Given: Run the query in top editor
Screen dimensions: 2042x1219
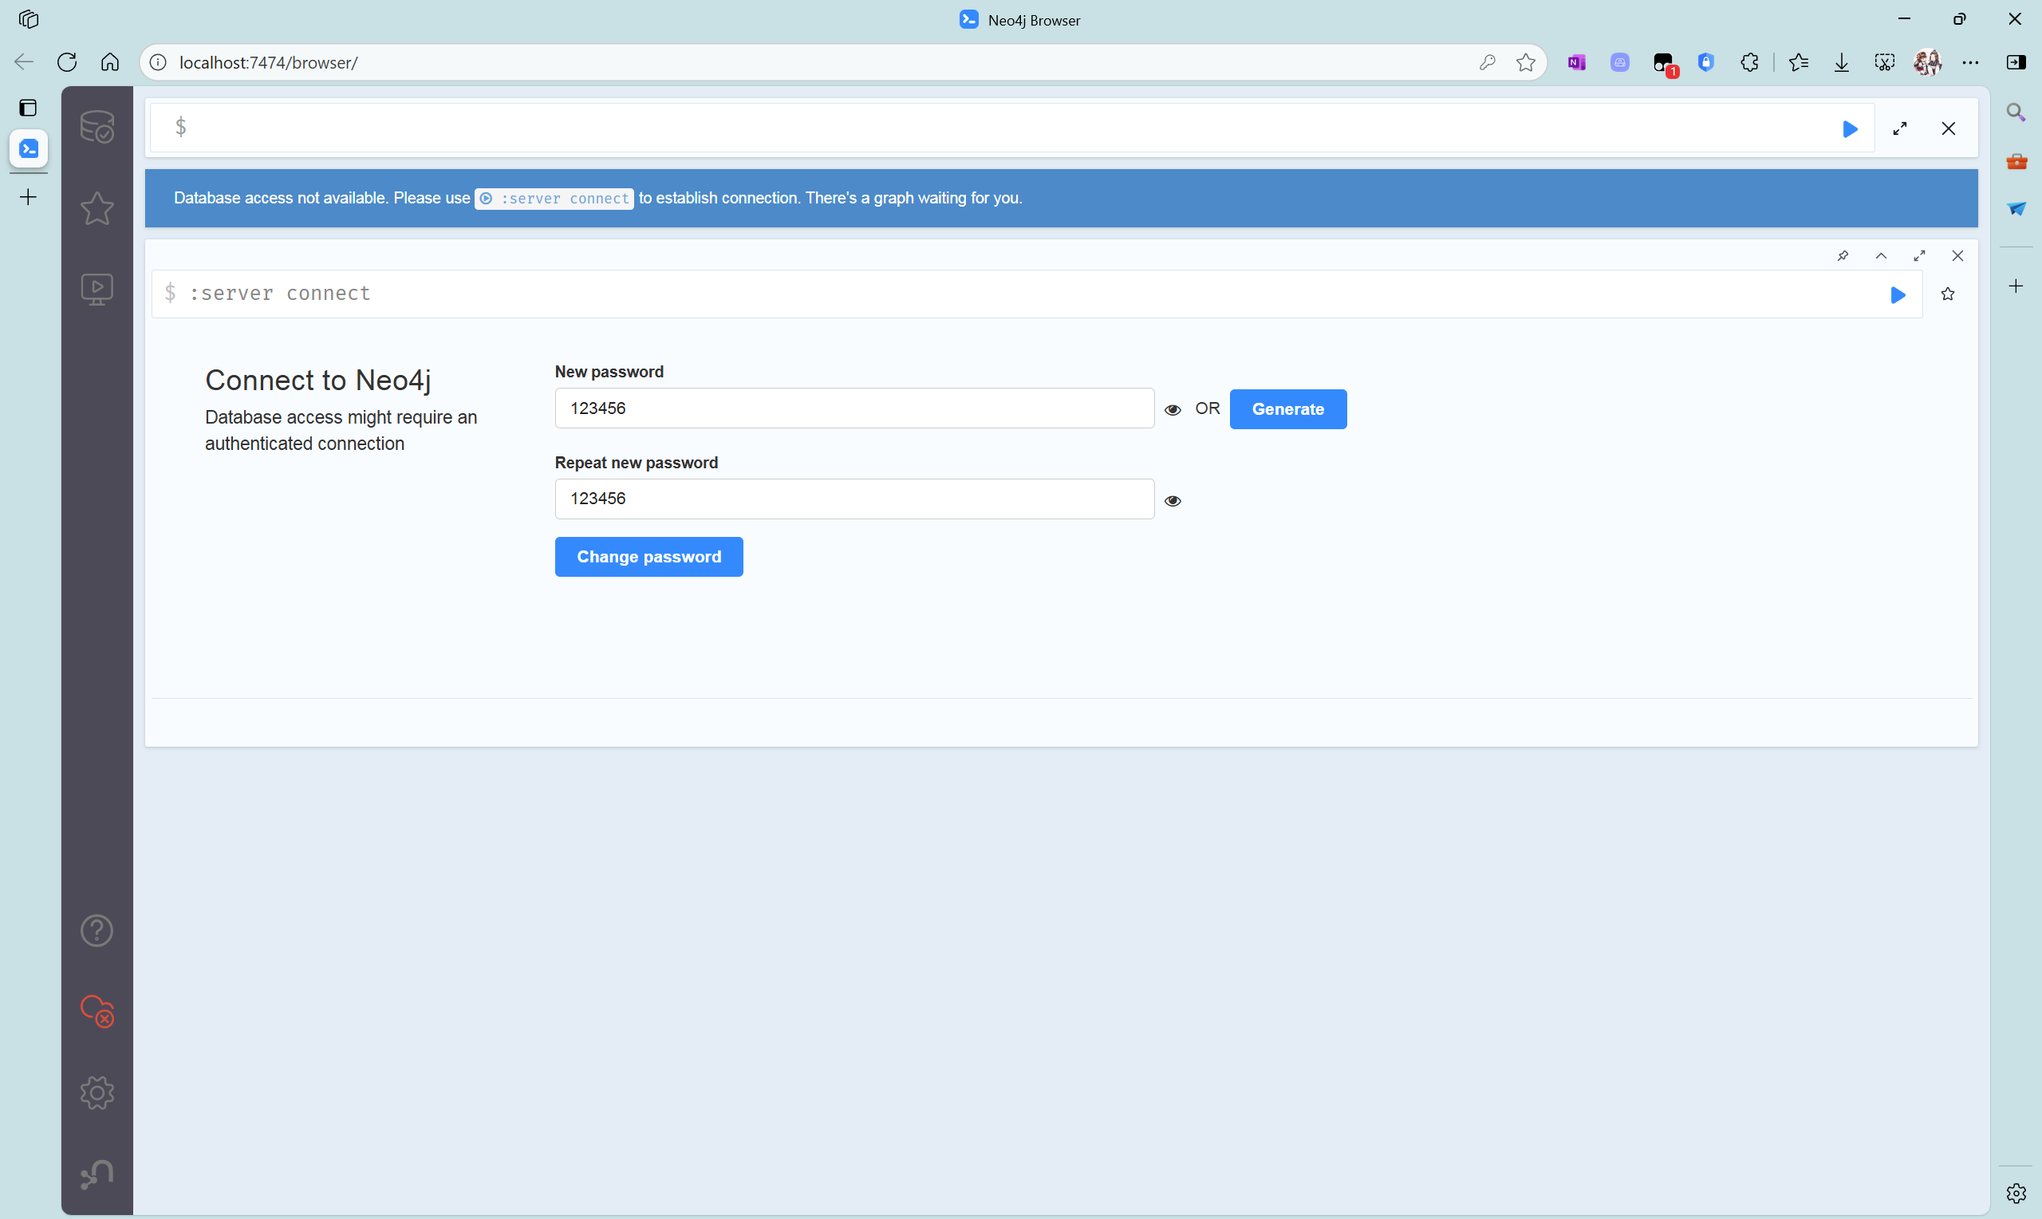Looking at the screenshot, I should 1850,129.
